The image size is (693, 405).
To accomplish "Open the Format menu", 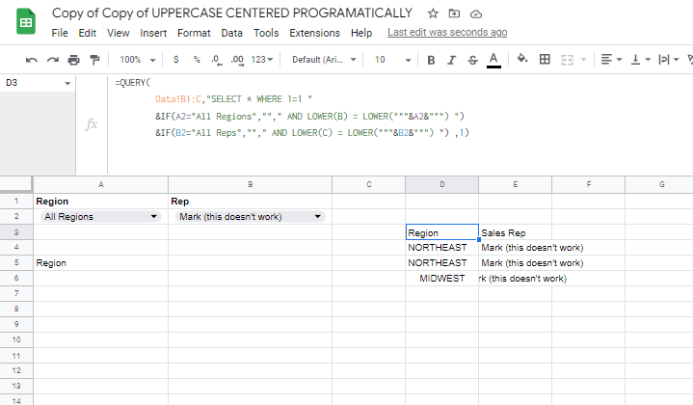I will 194,33.
